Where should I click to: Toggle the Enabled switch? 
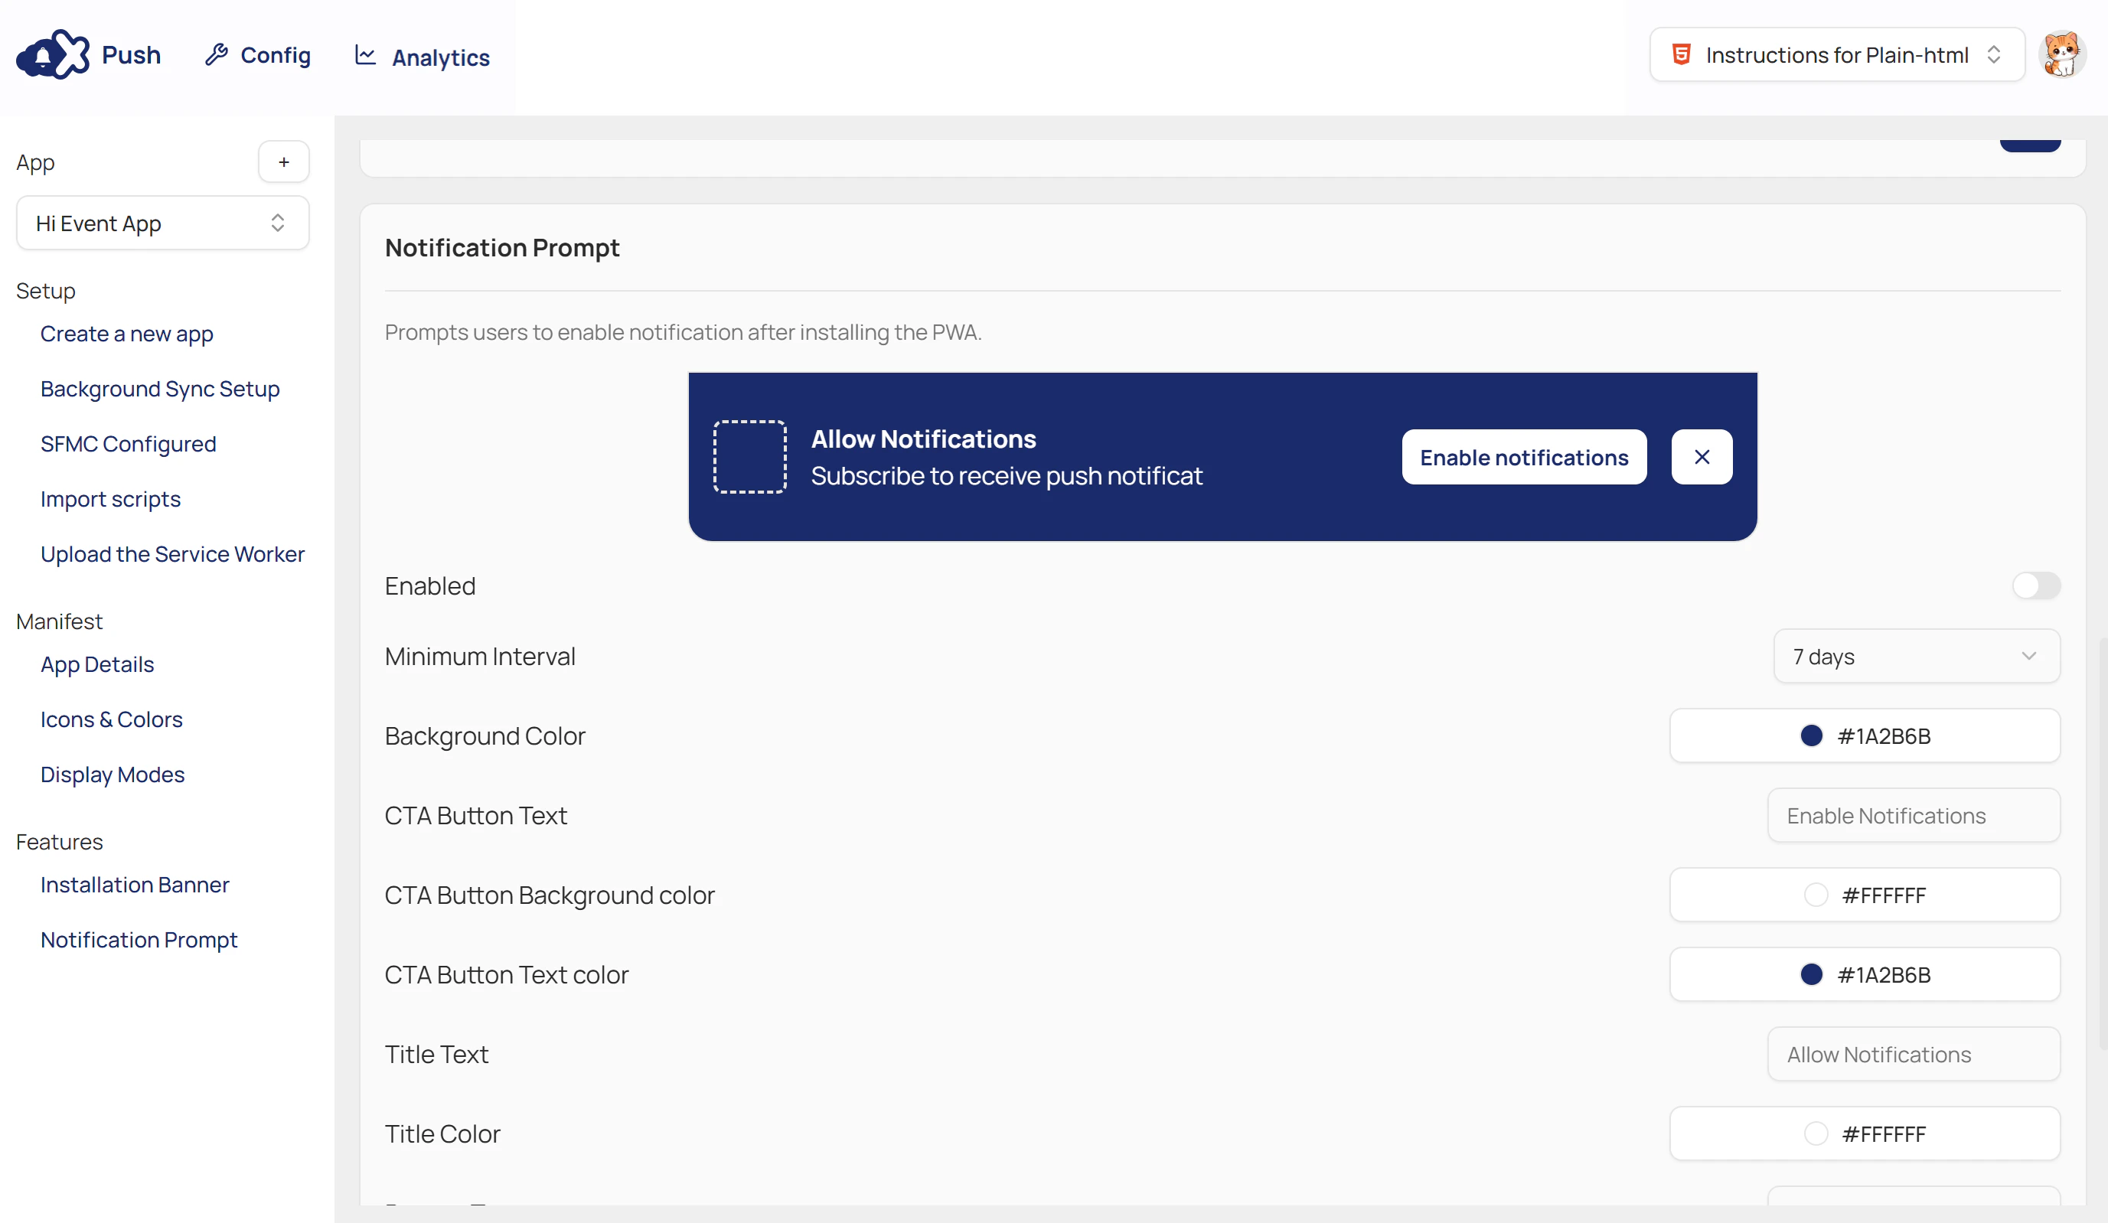[2036, 585]
